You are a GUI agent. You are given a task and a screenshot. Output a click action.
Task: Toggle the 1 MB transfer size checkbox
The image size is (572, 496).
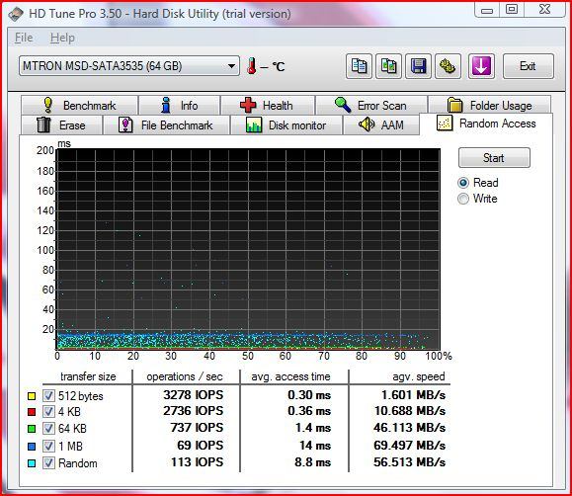[48, 446]
